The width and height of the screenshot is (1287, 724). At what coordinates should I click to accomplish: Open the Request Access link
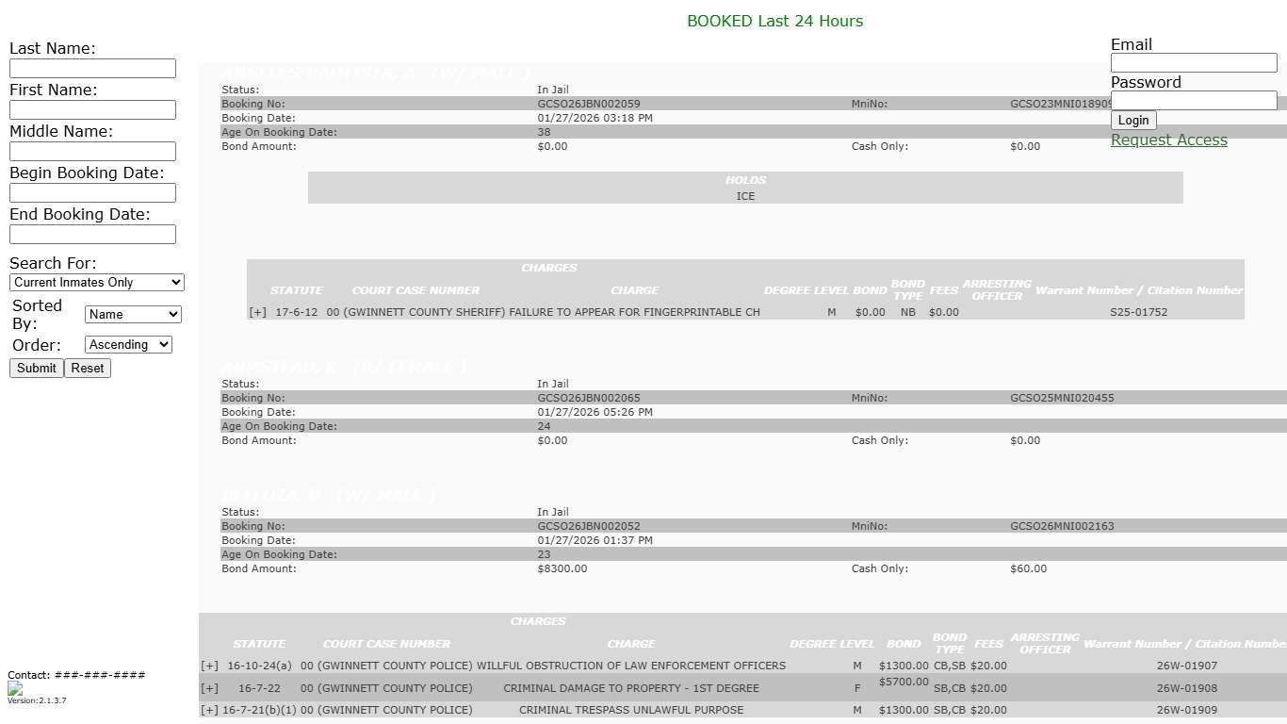click(x=1168, y=140)
